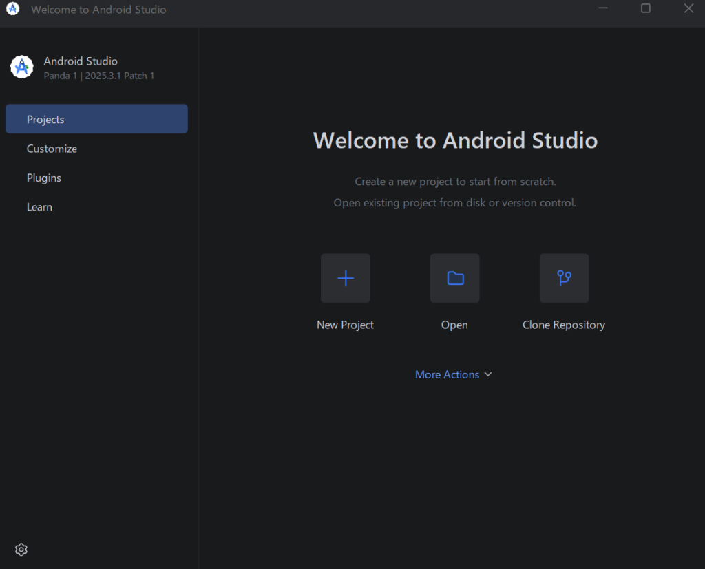
Task: Open the Learn tab
Action: pyautogui.click(x=39, y=207)
